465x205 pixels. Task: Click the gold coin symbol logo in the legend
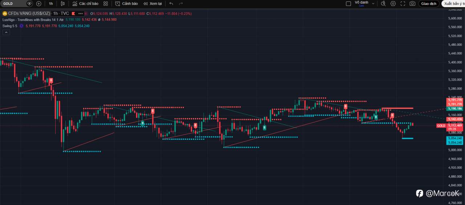coord(5,13)
